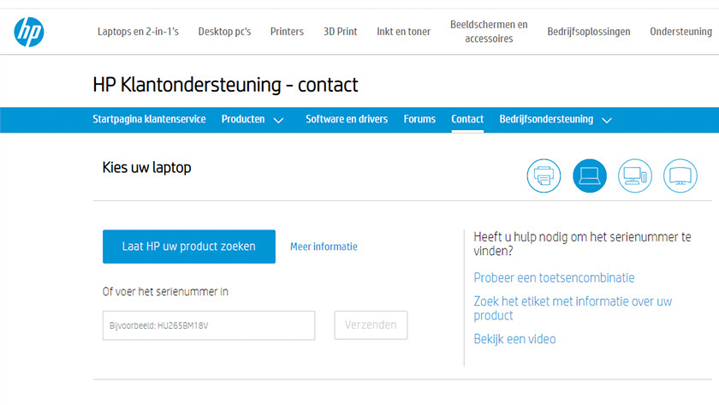719x405 pixels.
Task: Open the Laptops en 2-in-1's menu
Action: [x=138, y=32]
